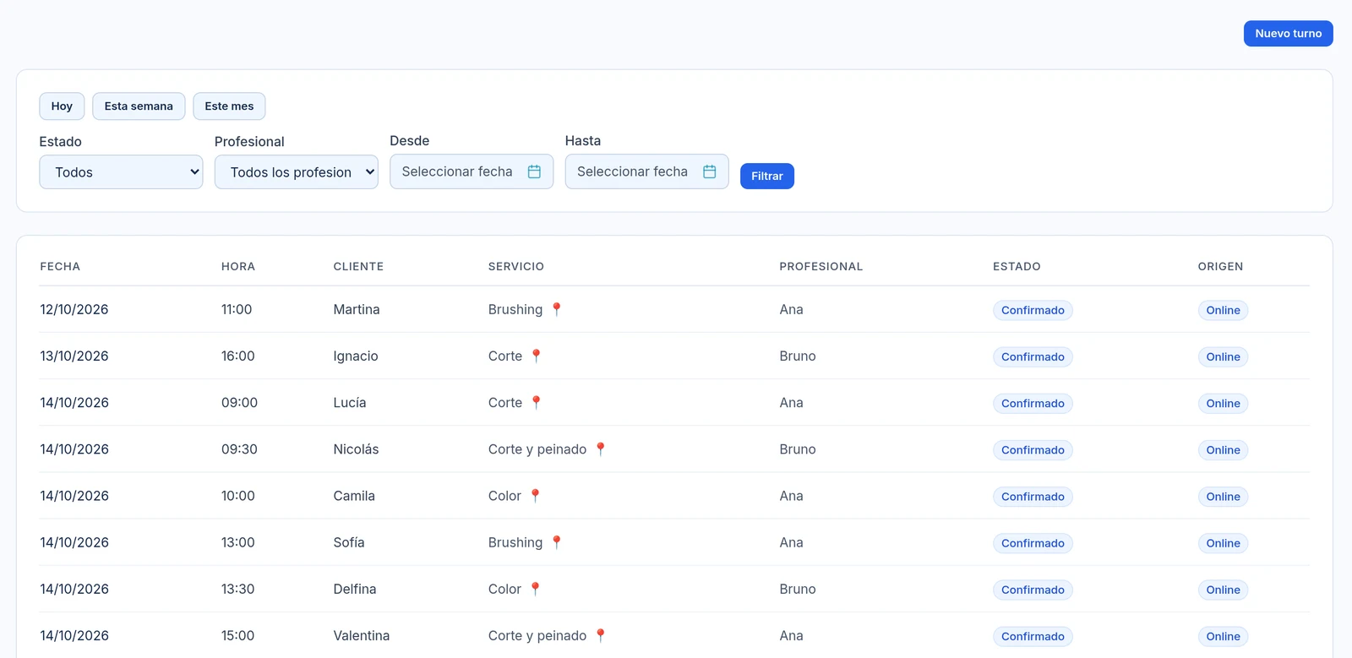Click the Online badge in Nicolás's row
Screen dimensions: 1352x658
pos(1223,450)
